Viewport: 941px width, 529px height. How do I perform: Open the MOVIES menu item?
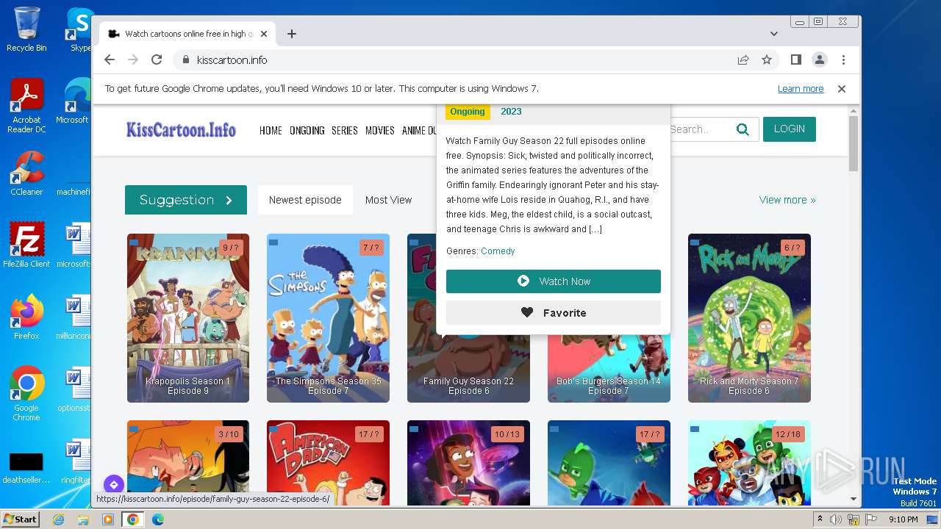[x=380, y=130]
